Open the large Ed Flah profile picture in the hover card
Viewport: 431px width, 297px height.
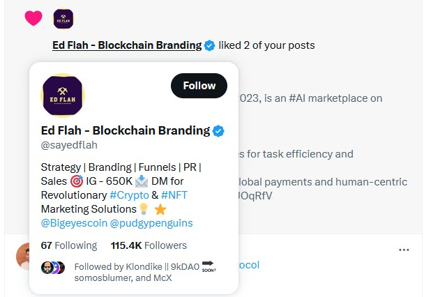click(x=62, y=96)
